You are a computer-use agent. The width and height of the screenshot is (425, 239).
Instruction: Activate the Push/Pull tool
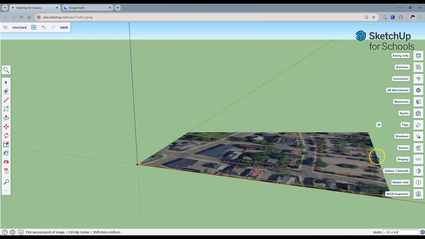coord(6,118)
